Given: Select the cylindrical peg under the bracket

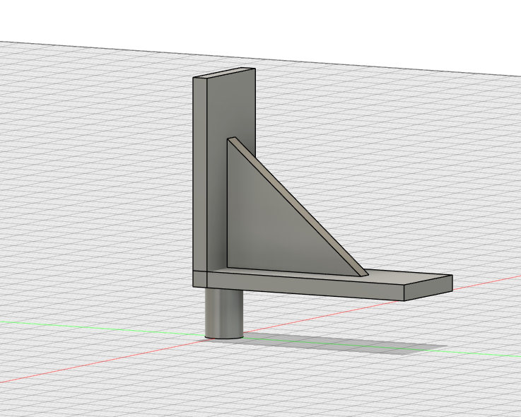Looking at the screenshot, I should point(224,314).
